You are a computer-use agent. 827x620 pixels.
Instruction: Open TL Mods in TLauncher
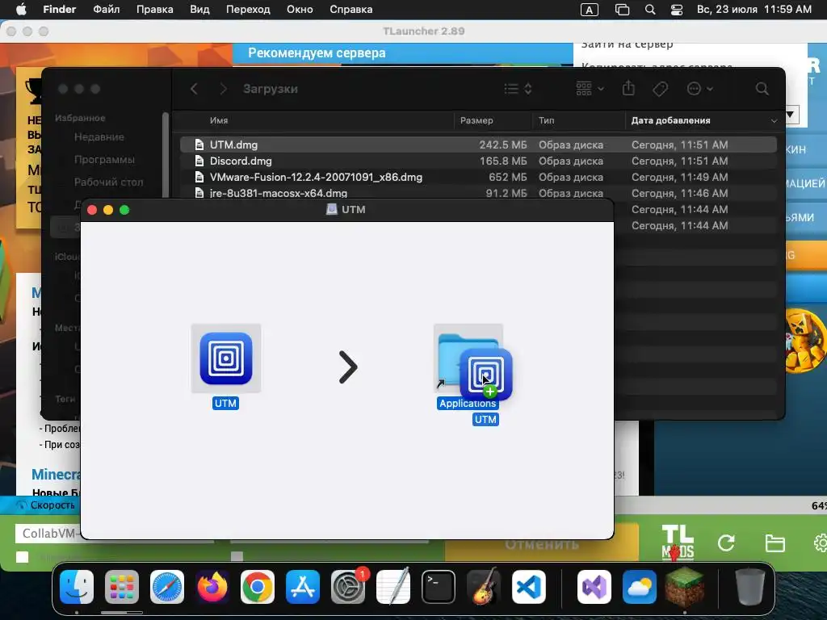[678, 542]
